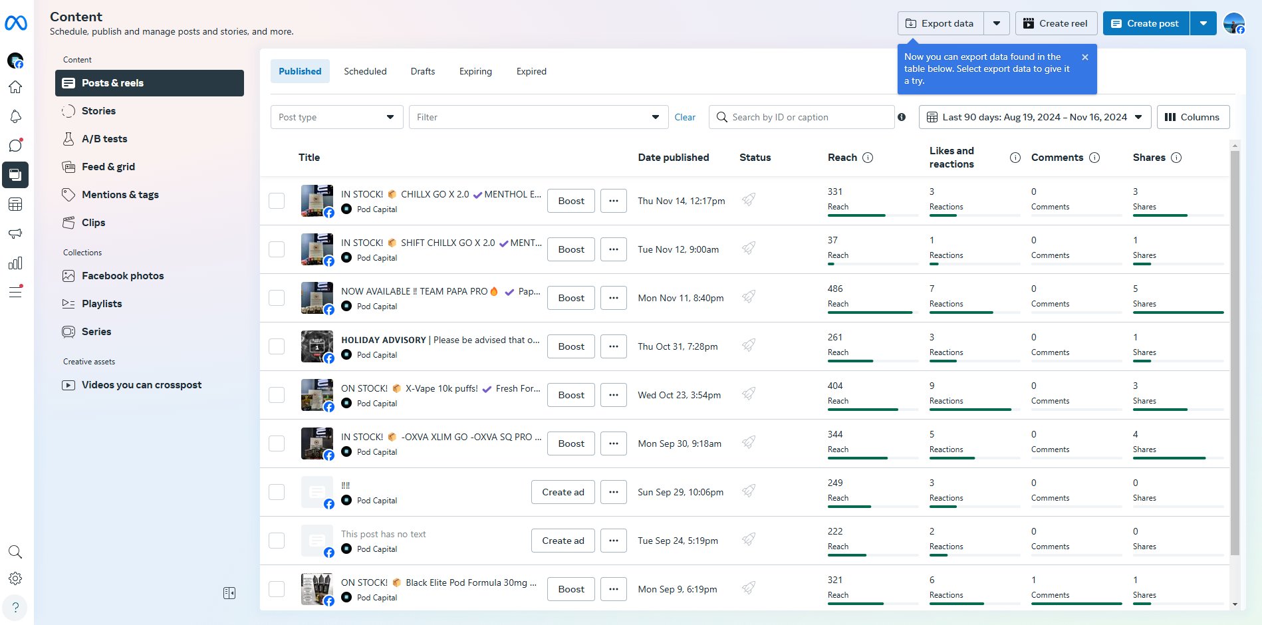Switch to the Expired tab
The image size is (1262, 625).
coord(531,71)
